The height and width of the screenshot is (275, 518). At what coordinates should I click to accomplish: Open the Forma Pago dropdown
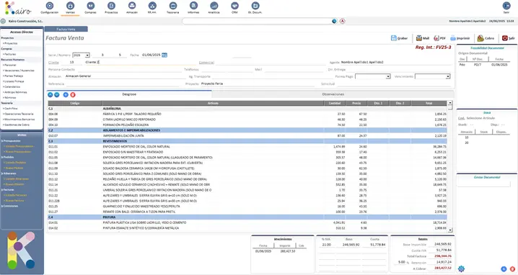373,76
